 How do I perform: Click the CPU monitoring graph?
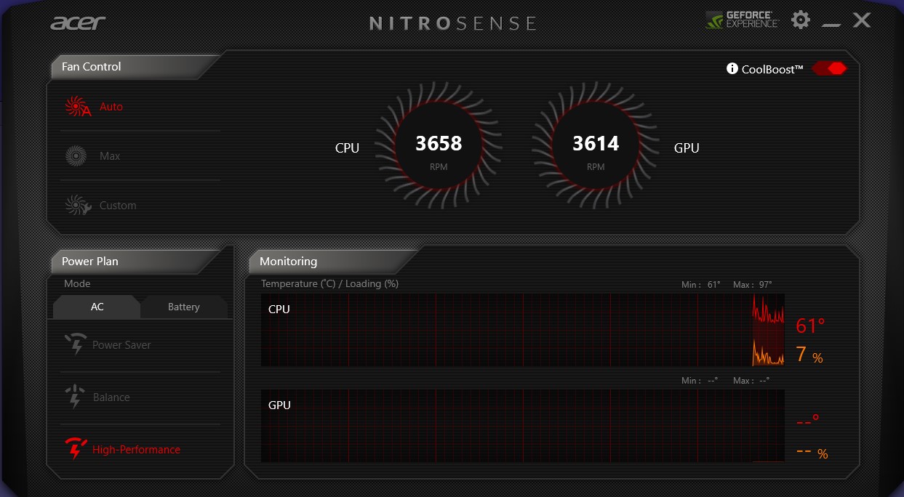point(523,330)
